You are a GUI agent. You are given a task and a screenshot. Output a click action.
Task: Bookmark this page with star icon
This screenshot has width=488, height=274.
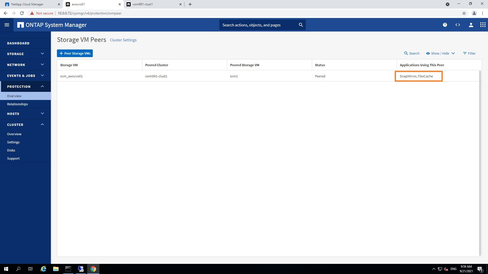tap(464, 13)
